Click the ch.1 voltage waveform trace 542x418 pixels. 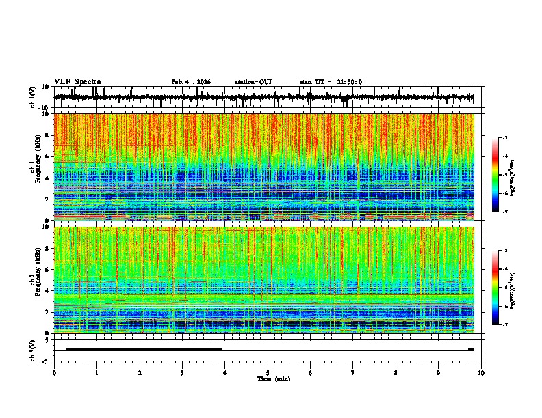[x=263, y=97]
